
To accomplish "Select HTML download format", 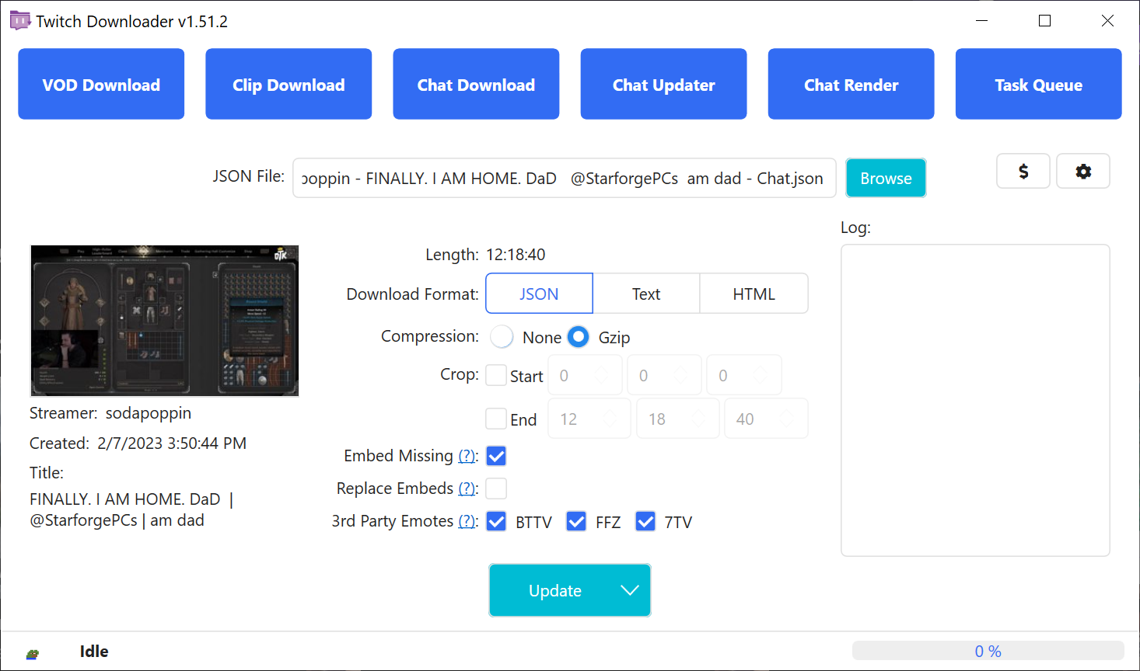I will tap(754, 294).
